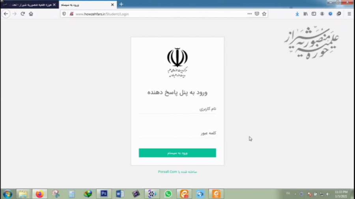Screen dimensions: 355x199
Task: Focus the نام کاربری username field
Action: [177, 109]
